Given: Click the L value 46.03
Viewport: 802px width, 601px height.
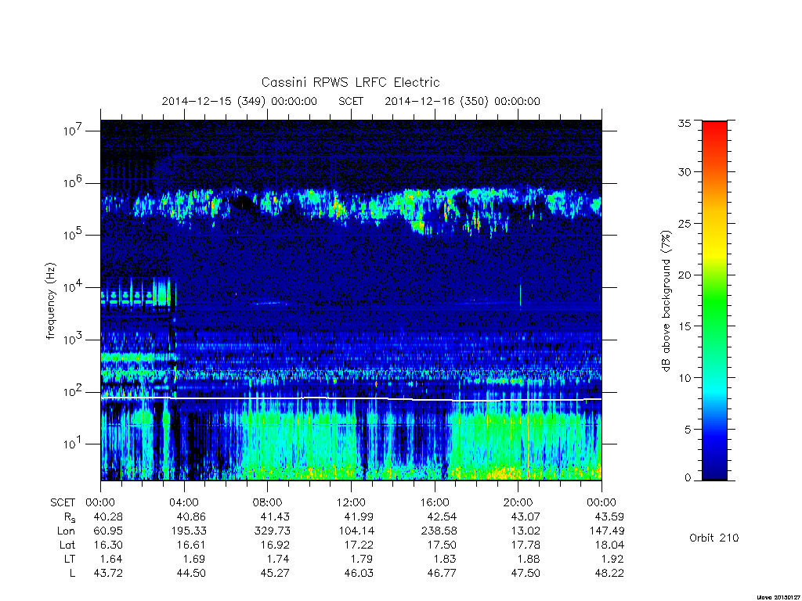Looking at the screenshot, I should click(359, 573).
